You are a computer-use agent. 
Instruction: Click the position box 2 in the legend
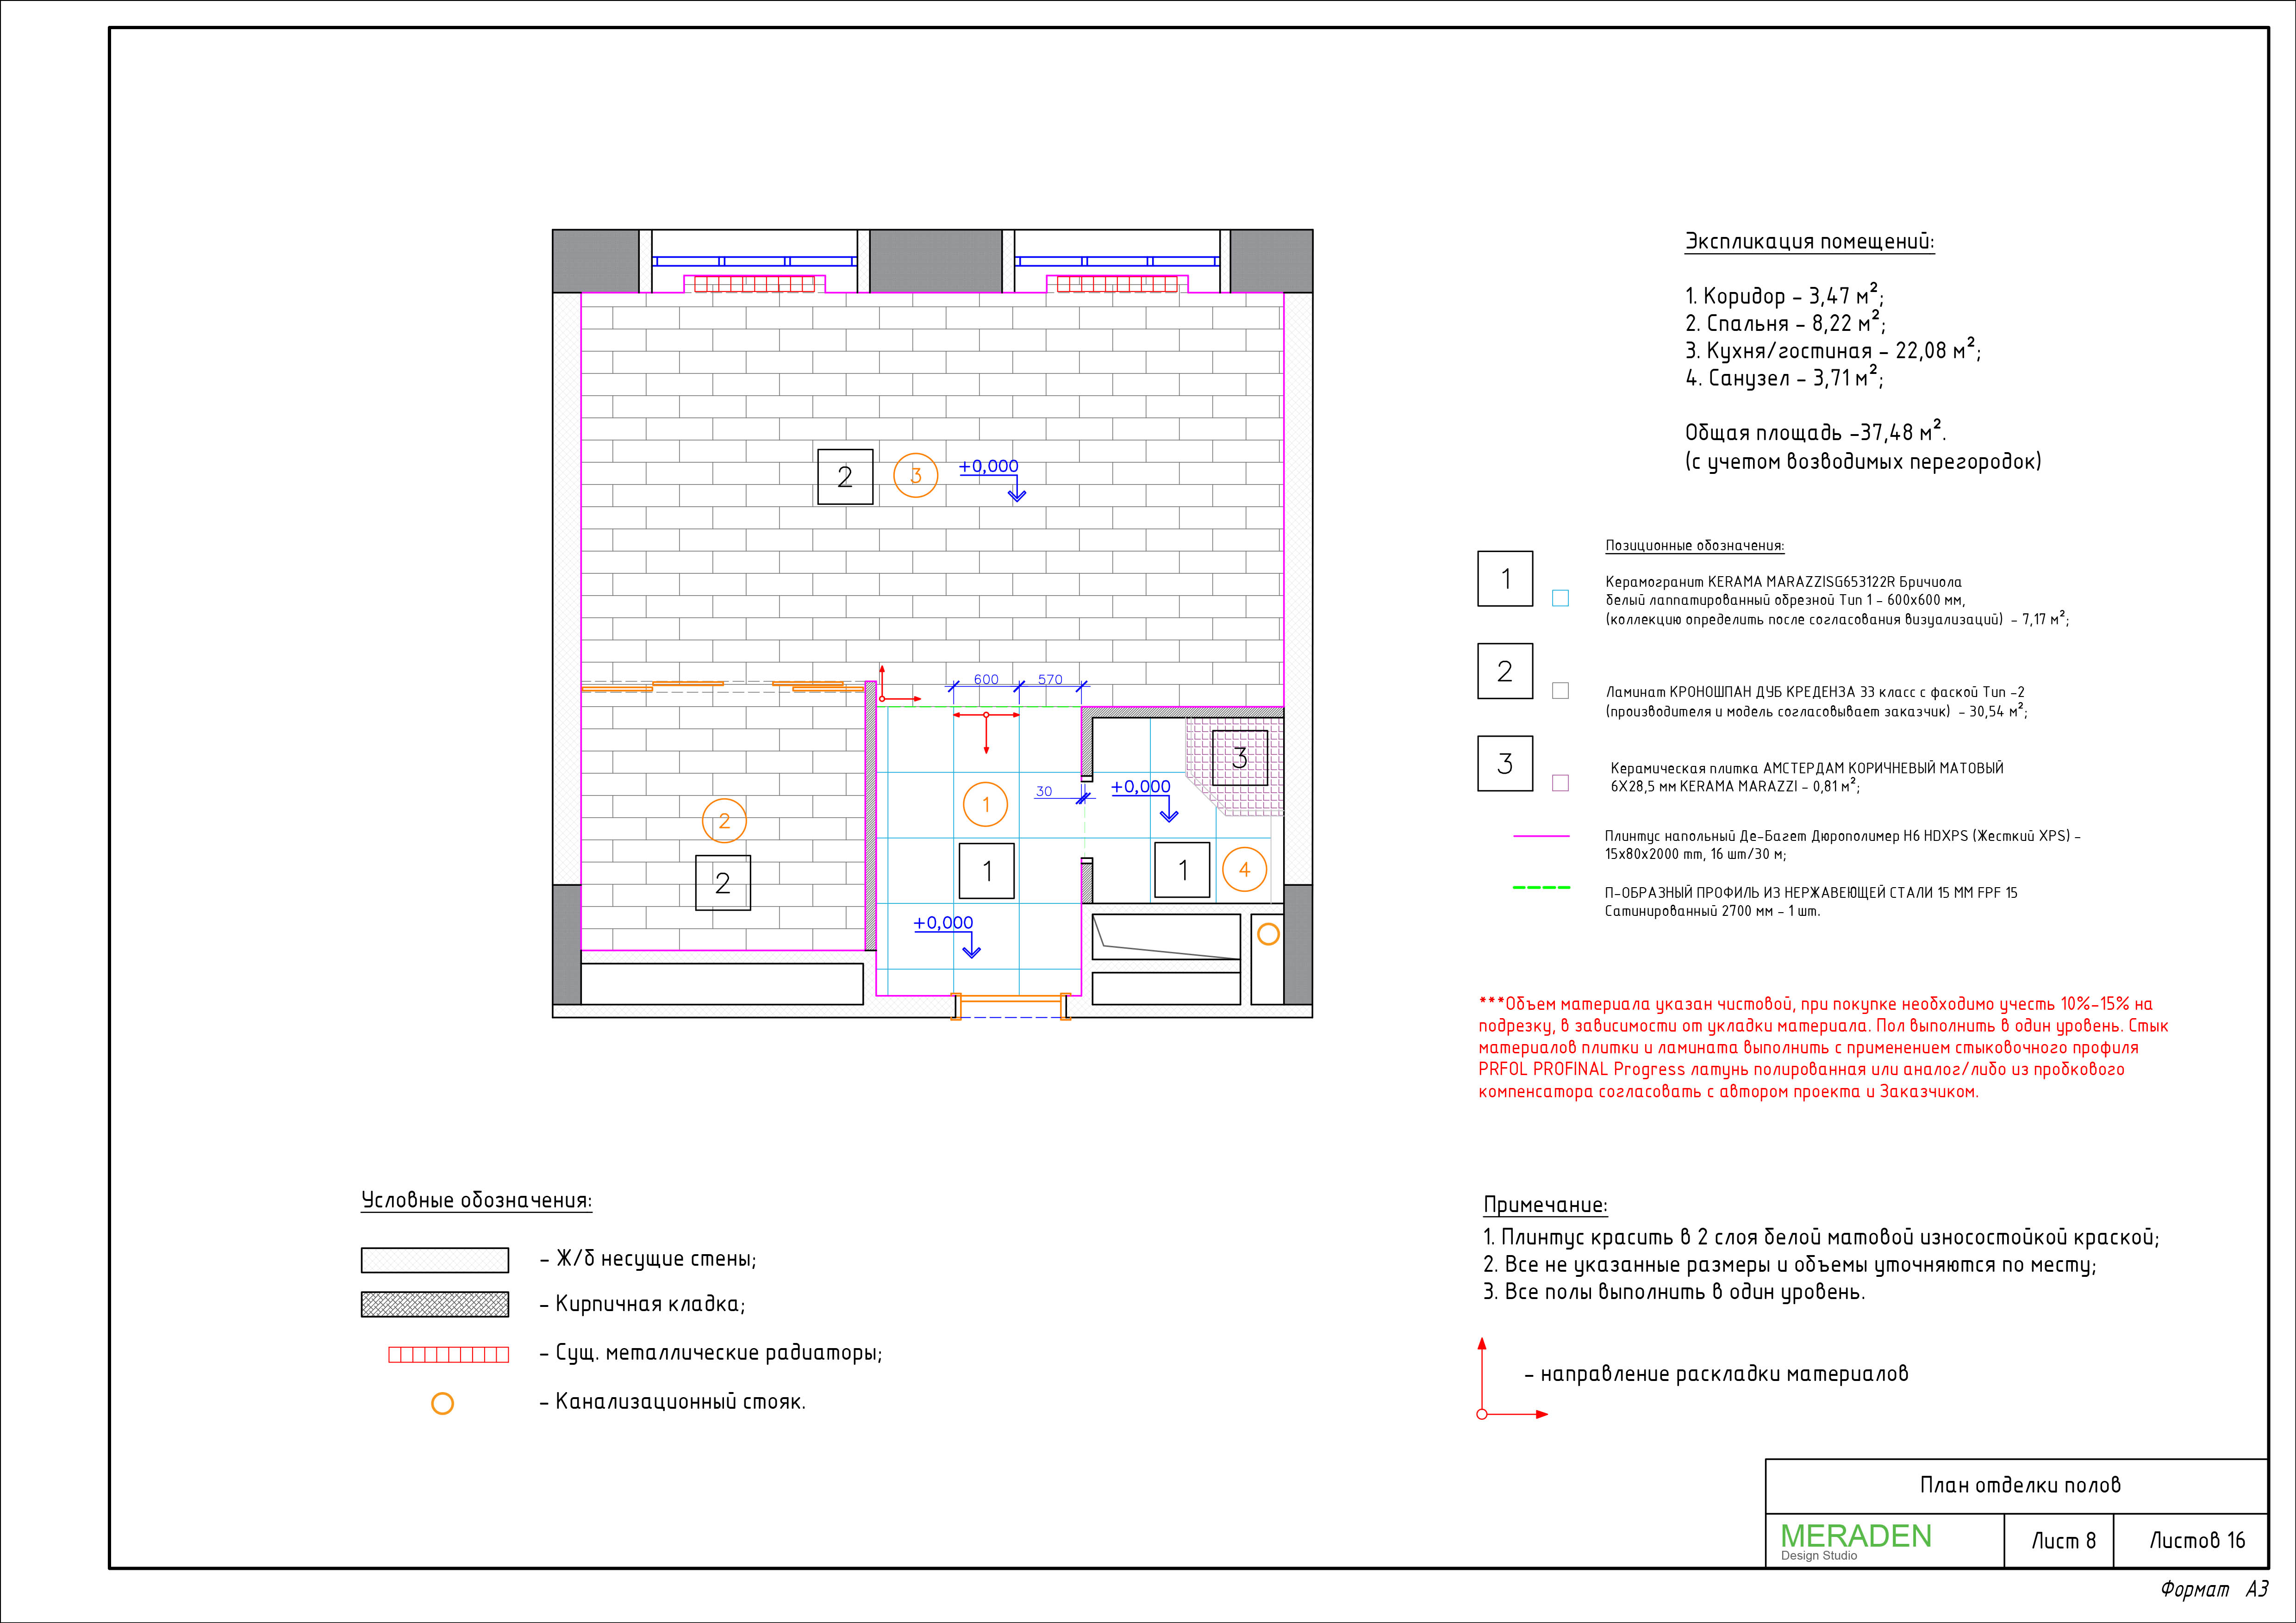1505,671
